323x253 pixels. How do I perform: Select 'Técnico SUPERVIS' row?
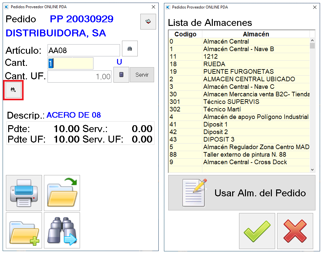tap(239, 102)
